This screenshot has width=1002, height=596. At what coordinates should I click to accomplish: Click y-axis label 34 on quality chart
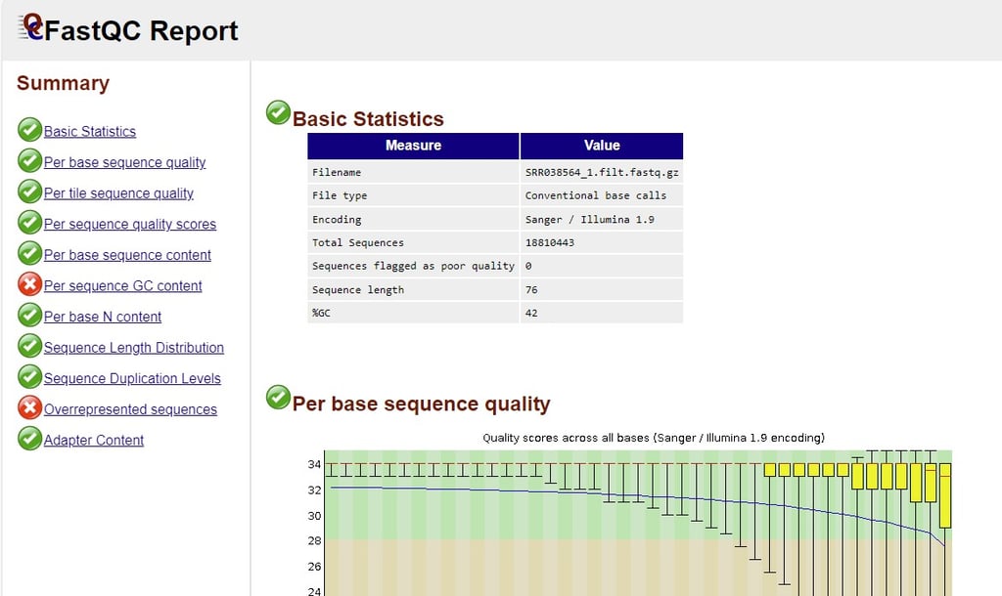tap(314, 464)
